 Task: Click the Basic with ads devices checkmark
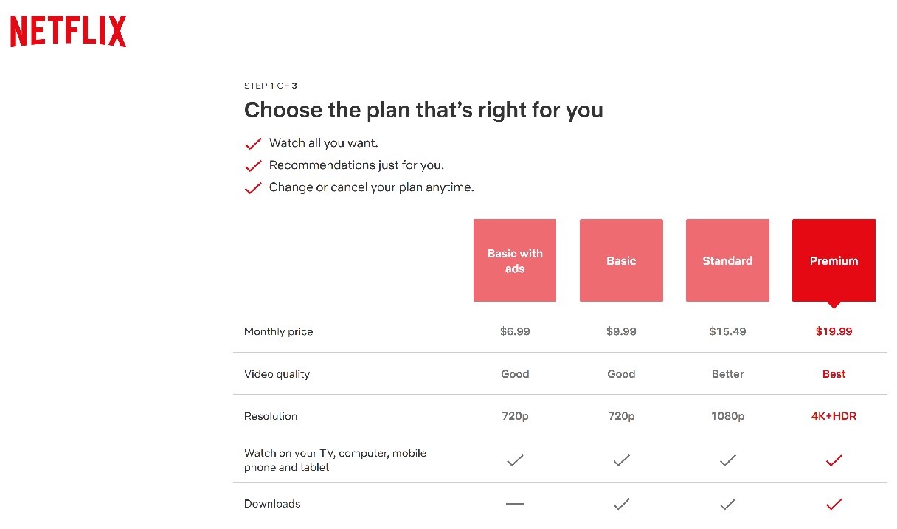click(x=515, y=460)
